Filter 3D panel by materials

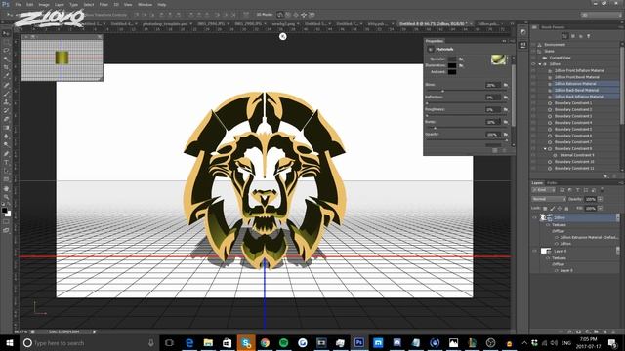tap(581, 36)
